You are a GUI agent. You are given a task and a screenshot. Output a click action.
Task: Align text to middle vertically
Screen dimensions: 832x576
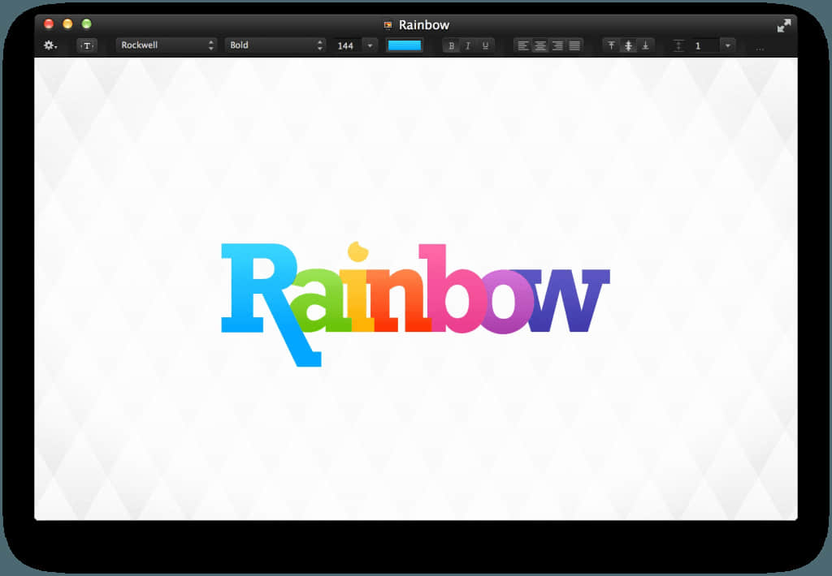pyautogui.click(x=628, y=45)
